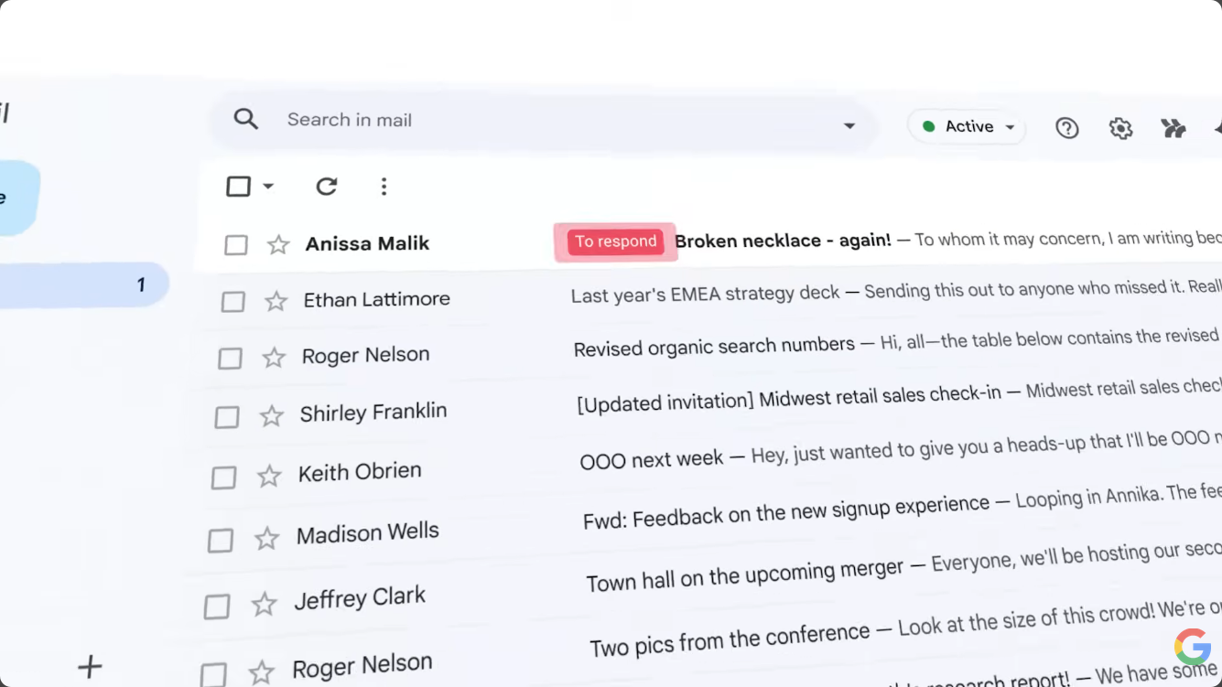Click the Gemini sparkle icon

1173,128
